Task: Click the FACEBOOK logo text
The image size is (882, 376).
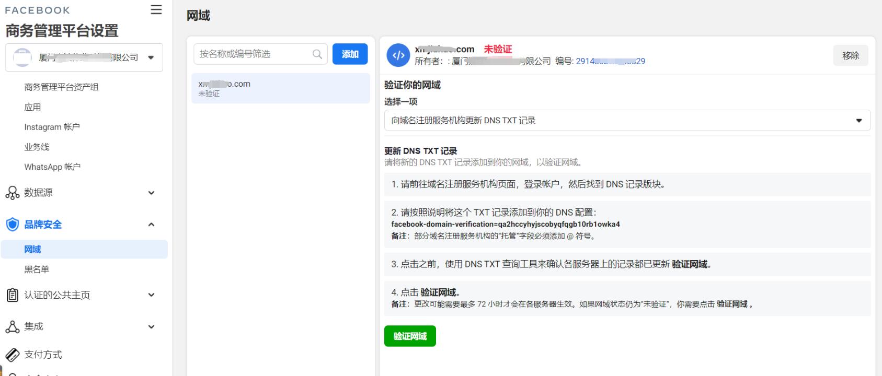Action: [x=37, y=10]
